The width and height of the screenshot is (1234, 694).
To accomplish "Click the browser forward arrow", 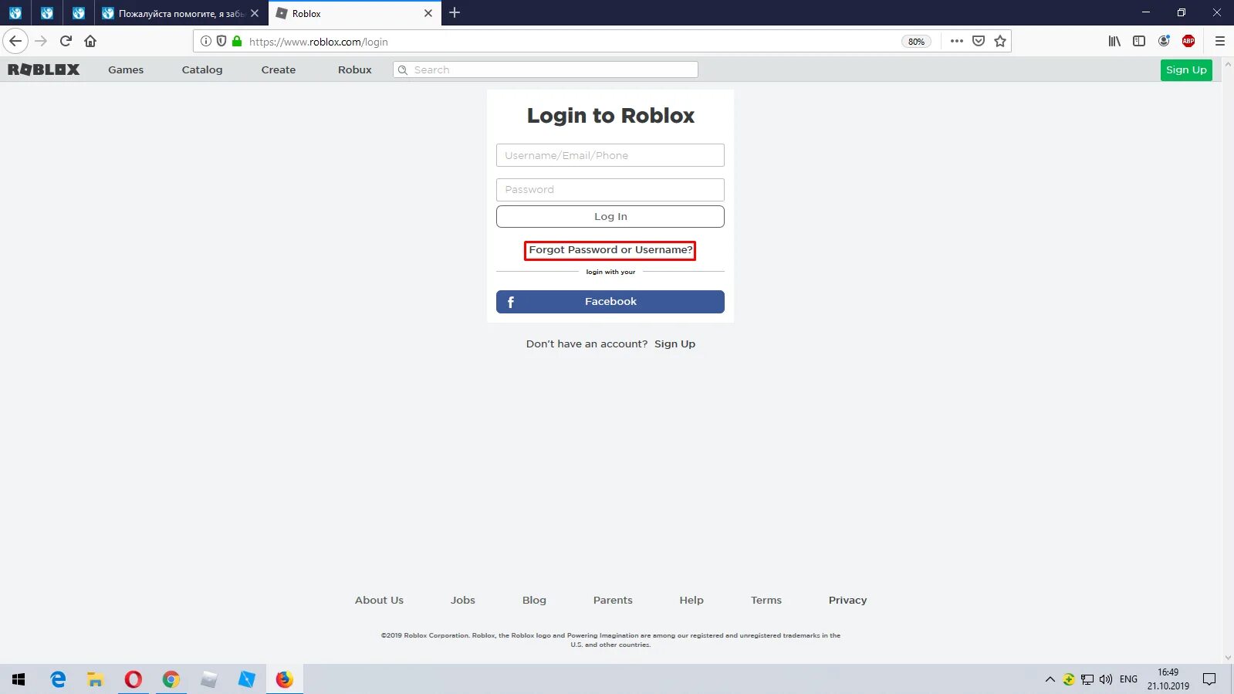I will [x=41, y=41].
